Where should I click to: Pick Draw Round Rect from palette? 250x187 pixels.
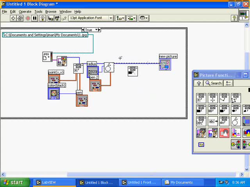point(224,110)
